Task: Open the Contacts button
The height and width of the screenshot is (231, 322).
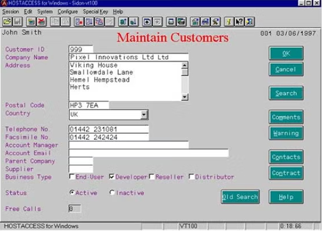Action: click(286, 157)
